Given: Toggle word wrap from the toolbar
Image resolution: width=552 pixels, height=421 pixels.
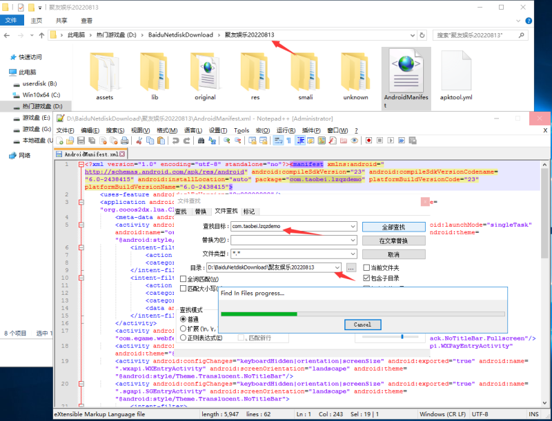Looking at the screenshot, I should coord(277,141).
